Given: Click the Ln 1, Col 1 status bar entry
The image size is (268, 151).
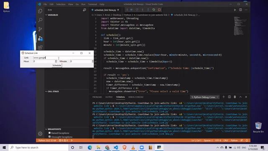Looking at the screenshot, I should tap(196, 141).
